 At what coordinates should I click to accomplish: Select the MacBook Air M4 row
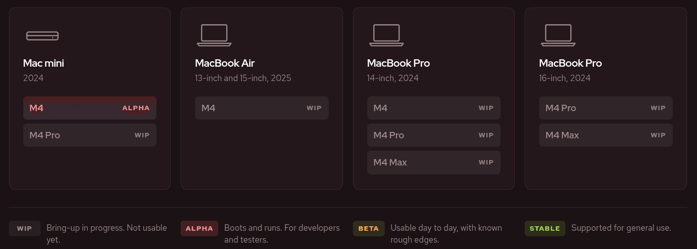click(262, 108)
